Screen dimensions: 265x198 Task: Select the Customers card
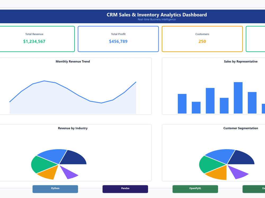[x=202, y=39]
